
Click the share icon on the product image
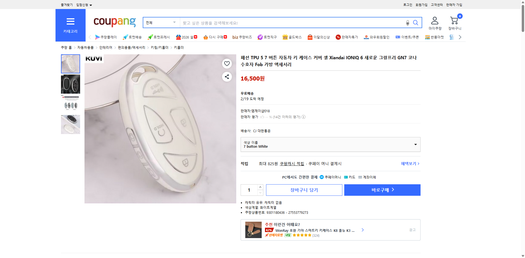pyautogui.click(x=227, y=77)
